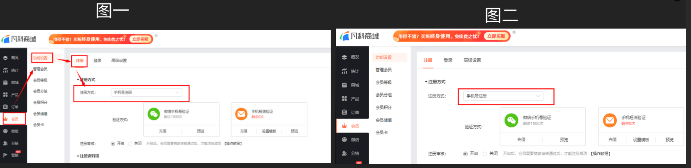Collapse 注册方式 section triangle in 图二
The width and height of the screenshot is (691, 168).
click(x=426, y=82)
